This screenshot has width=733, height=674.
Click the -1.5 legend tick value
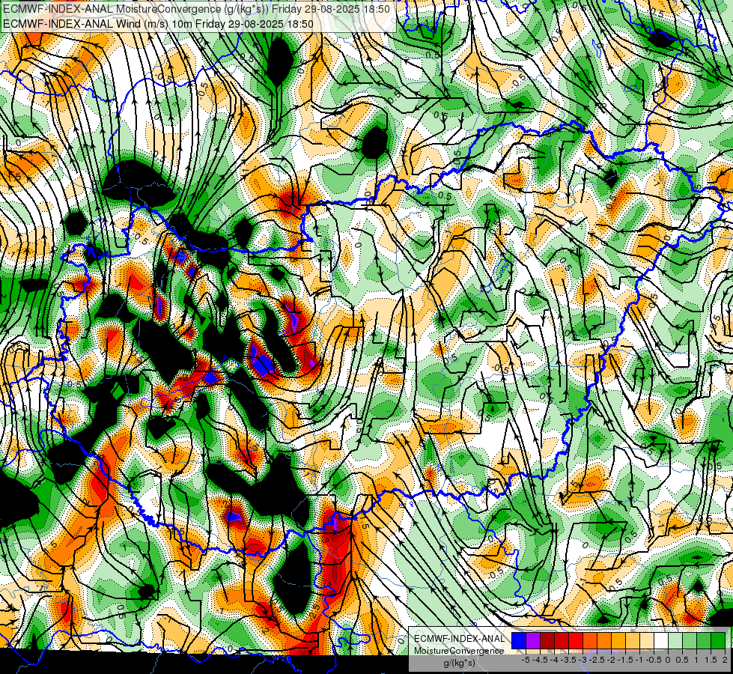click(x=625, y=660)
